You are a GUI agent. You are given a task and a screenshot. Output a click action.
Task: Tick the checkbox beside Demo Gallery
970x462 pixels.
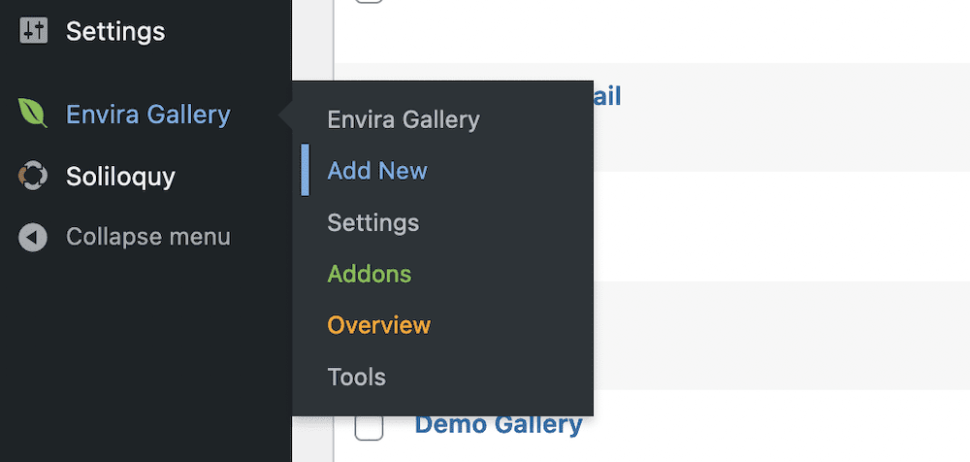pyautogui.click(x=369, y=427)
